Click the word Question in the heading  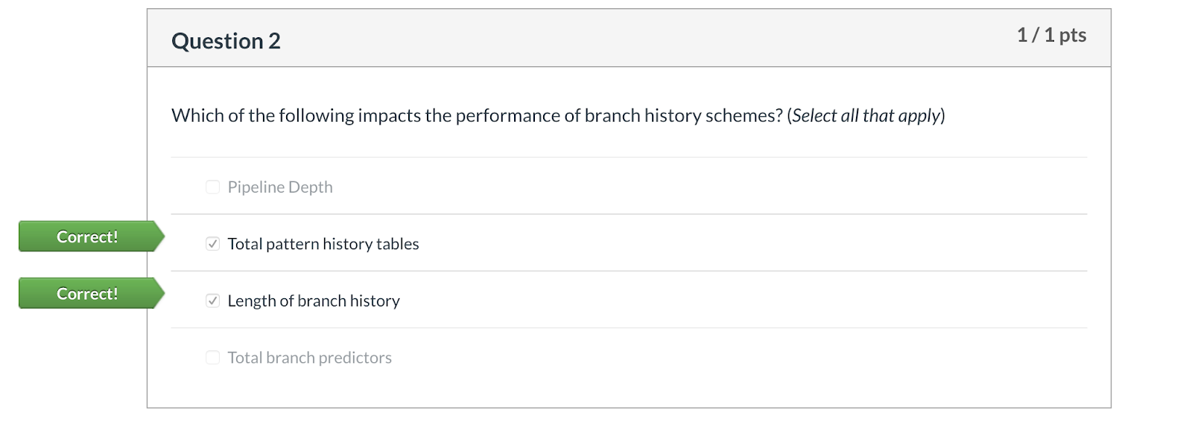point(218,41)
